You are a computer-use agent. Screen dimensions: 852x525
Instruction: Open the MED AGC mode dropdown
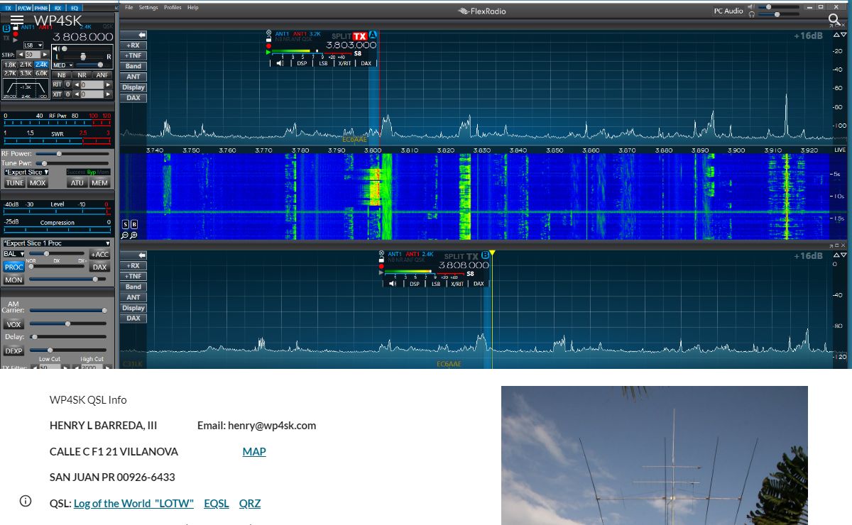tap(62, 65)
